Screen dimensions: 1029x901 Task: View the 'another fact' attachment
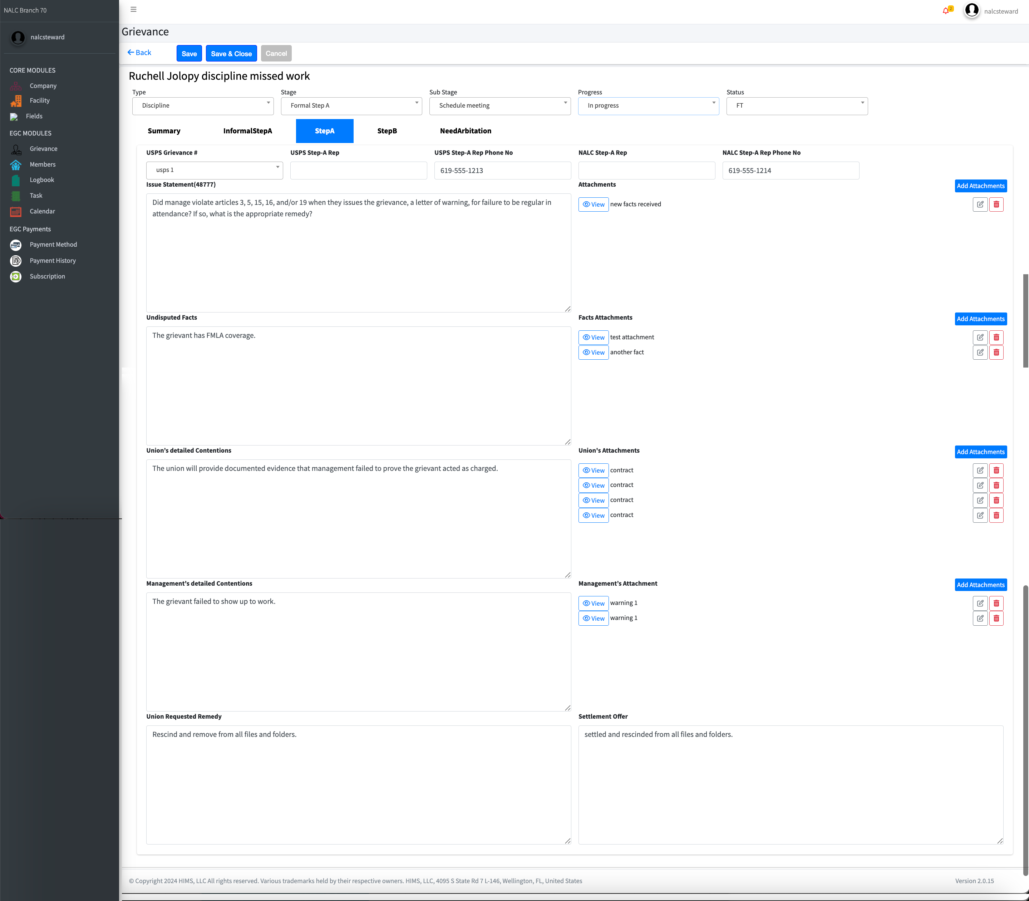pyautogui.click(x=593, y=353)
